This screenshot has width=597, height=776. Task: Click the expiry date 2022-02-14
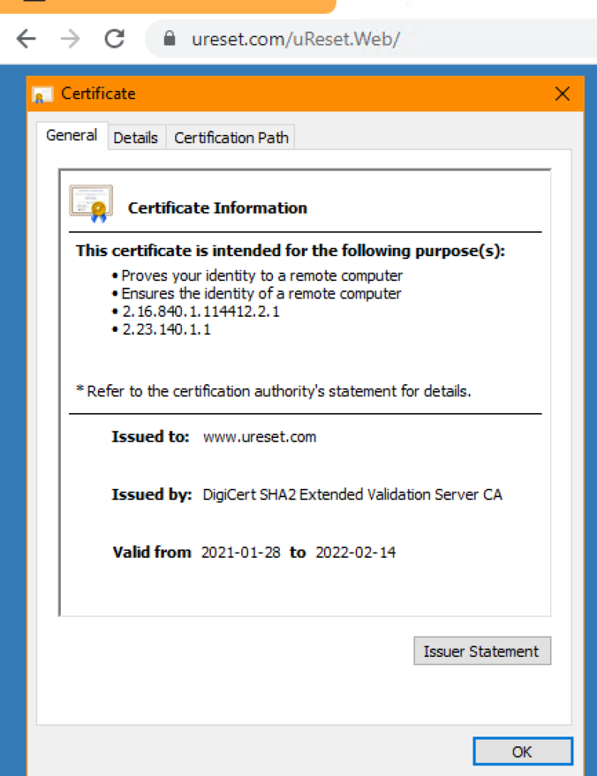356,552
